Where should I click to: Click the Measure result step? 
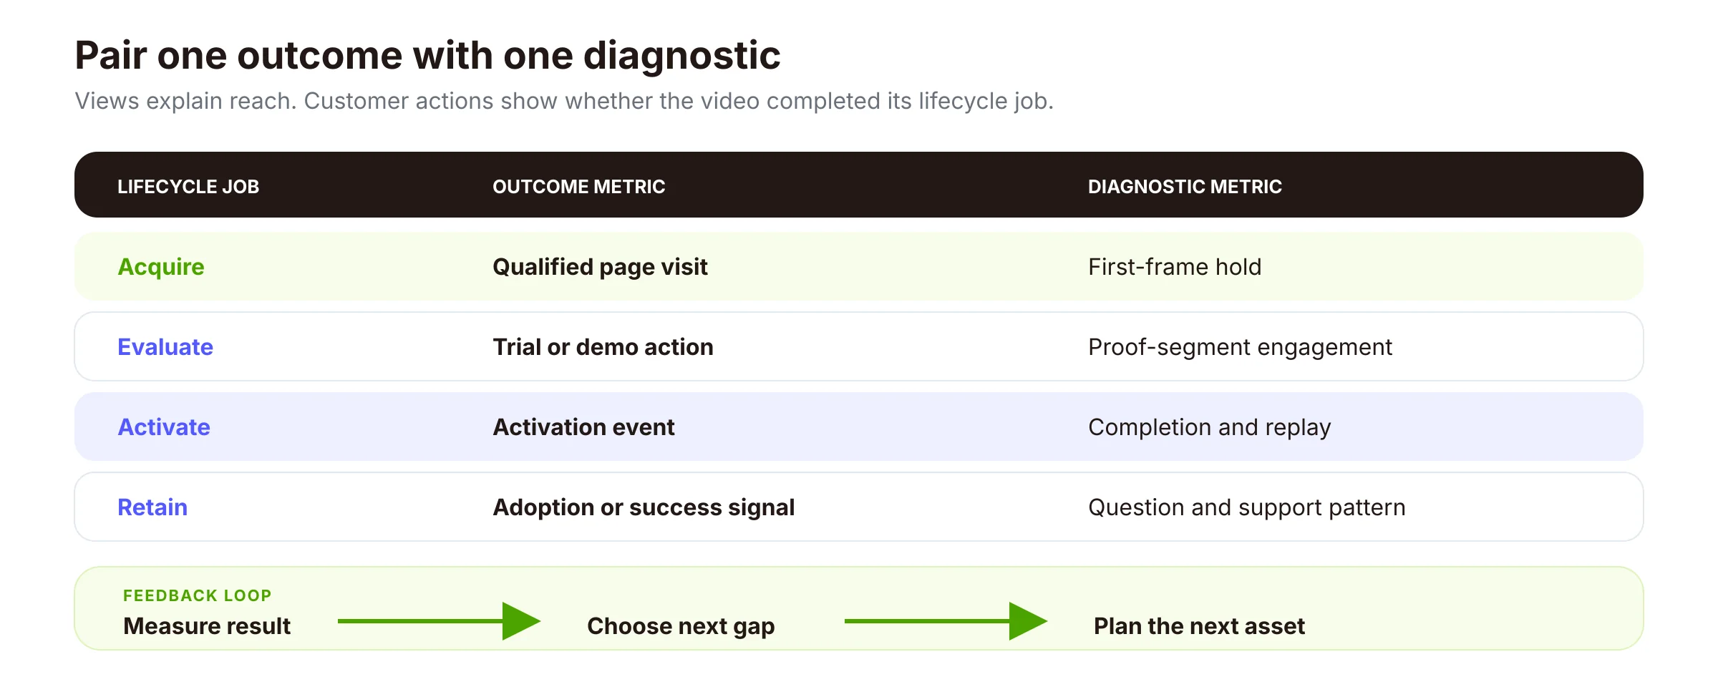point(207,626)
